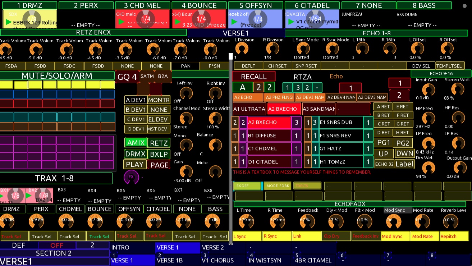Click the HP Freq knob showing 297 Hz

428,118
